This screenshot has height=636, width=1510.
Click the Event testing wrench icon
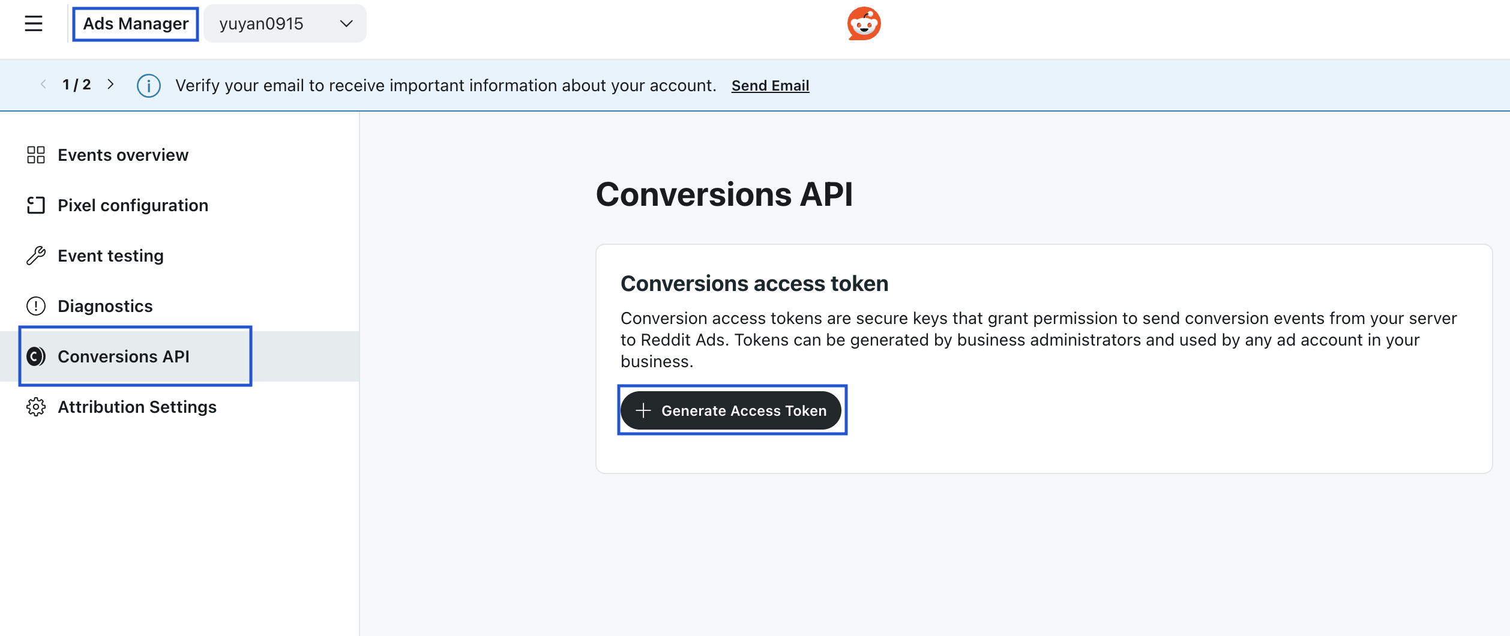[x=36, y=256]
